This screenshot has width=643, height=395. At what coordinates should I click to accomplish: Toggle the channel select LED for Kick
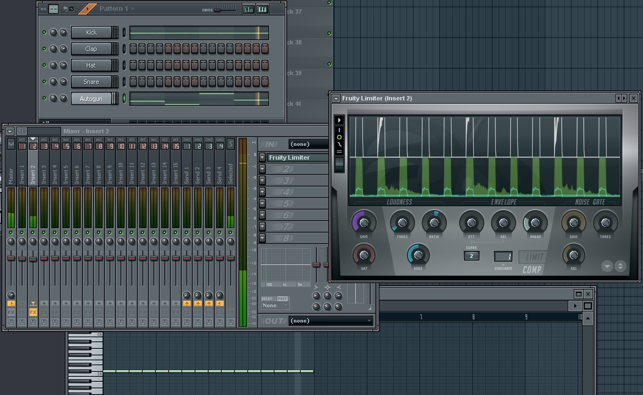point(124,32)
